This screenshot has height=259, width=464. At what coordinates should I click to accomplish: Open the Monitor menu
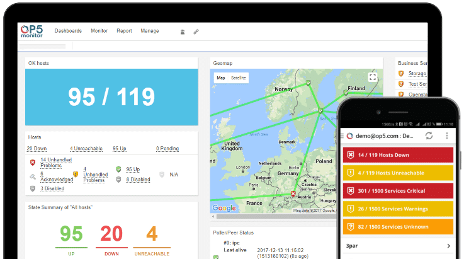point(99,31)
